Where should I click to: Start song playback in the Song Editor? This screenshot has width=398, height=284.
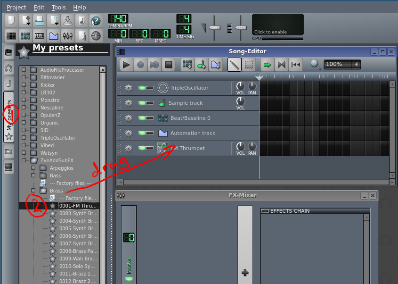point(126,65)
